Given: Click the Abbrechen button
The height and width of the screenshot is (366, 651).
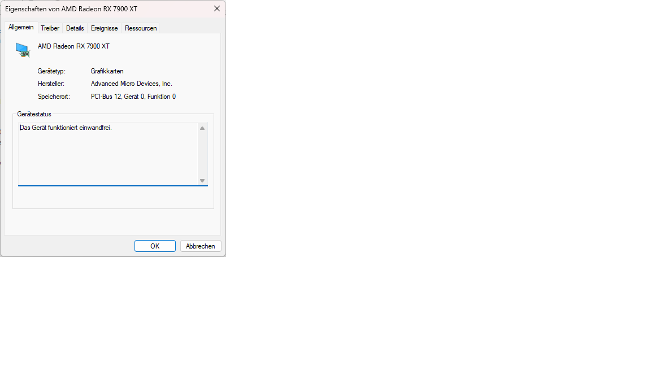Looking at the screenshot, I should coord(201,246).
